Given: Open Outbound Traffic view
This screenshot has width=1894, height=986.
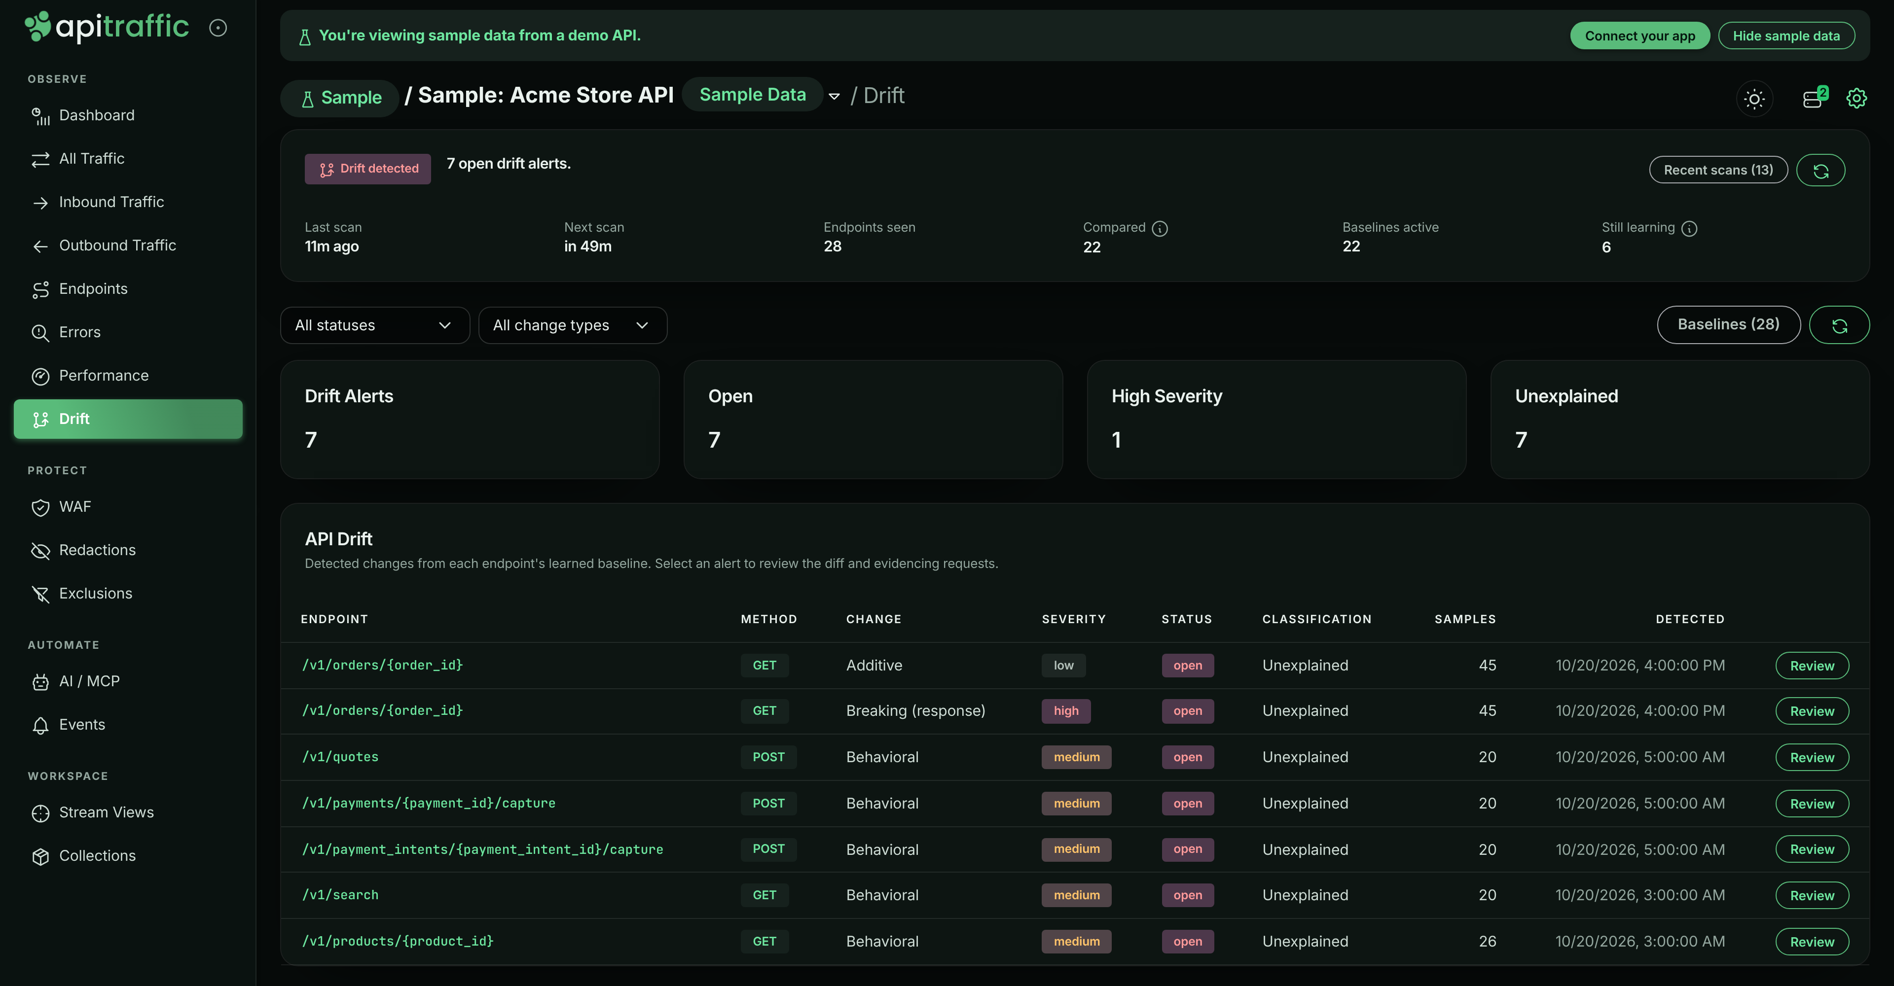Looking at the screenshot, I should (128, 246).
